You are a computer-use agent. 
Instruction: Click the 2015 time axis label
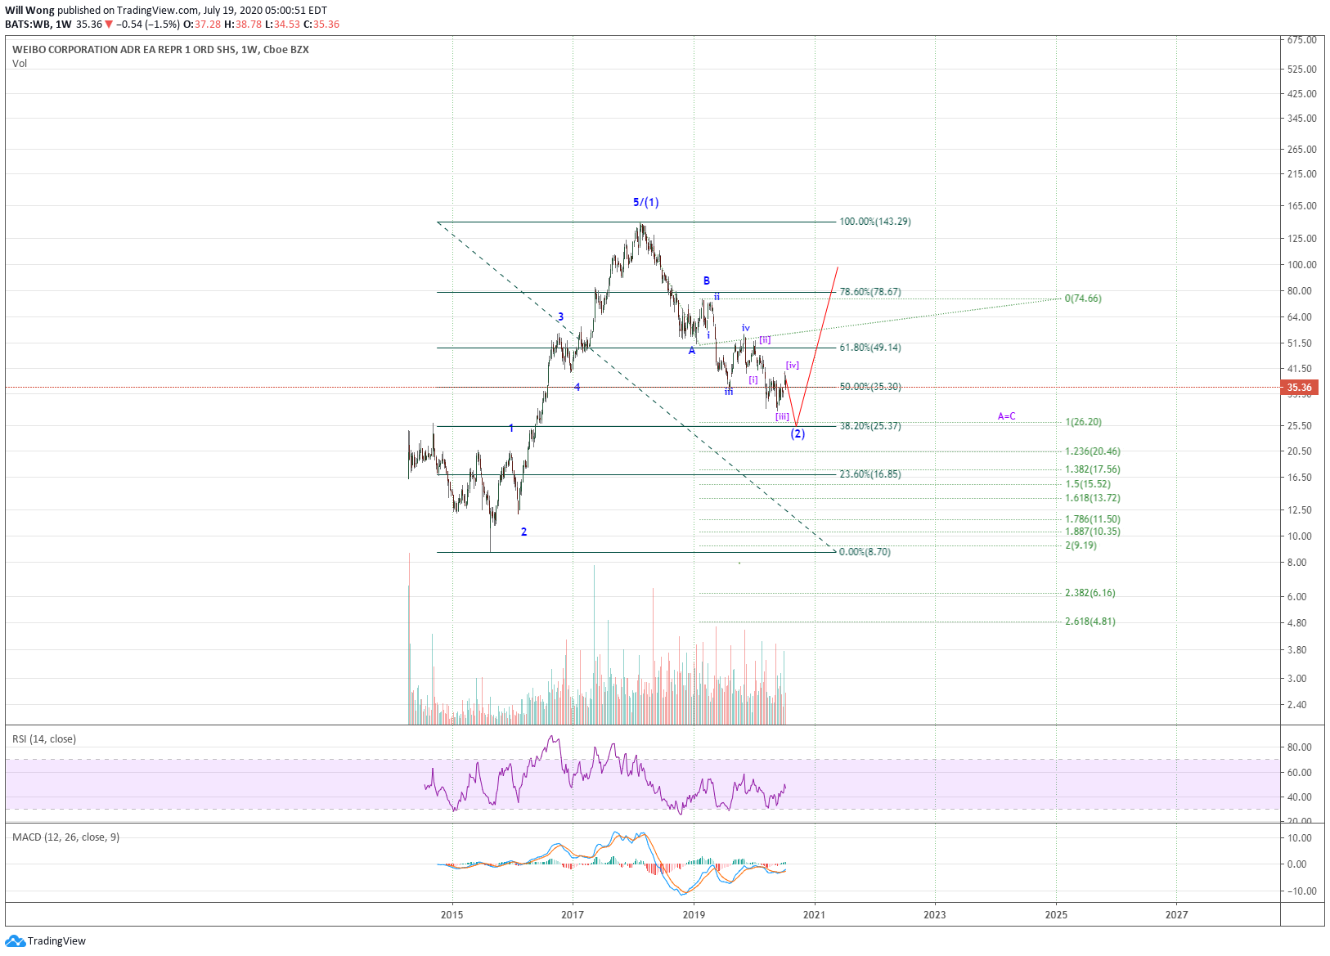click(x=452, y=914)
